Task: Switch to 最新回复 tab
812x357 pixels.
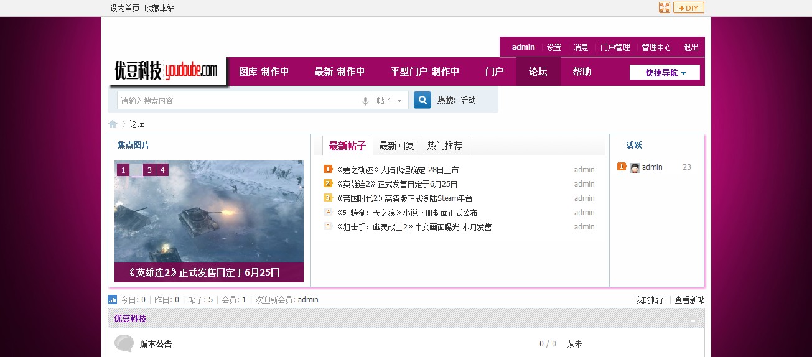Action: (x=397, y=146)
